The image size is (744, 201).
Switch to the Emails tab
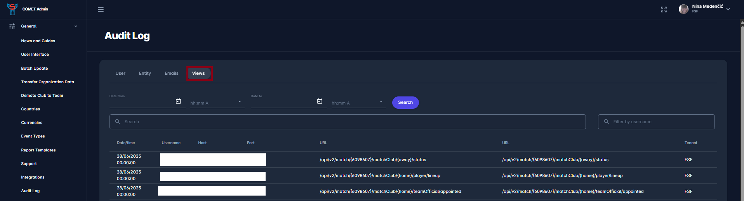point(171,73)
